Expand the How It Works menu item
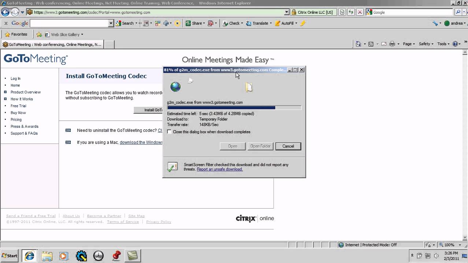The height and width of the screenshot is (263, 468). 5,99
